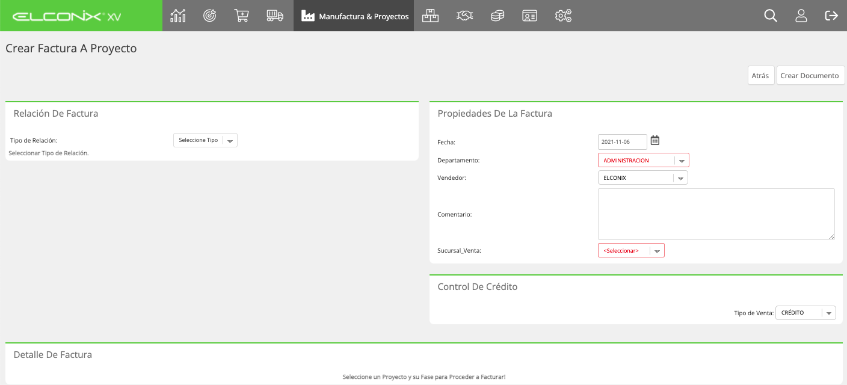Image resolution: width=847 pixels, height=385 pixels.
Task: Click the Sucursal_Venta label
Action: coord(460,250)
